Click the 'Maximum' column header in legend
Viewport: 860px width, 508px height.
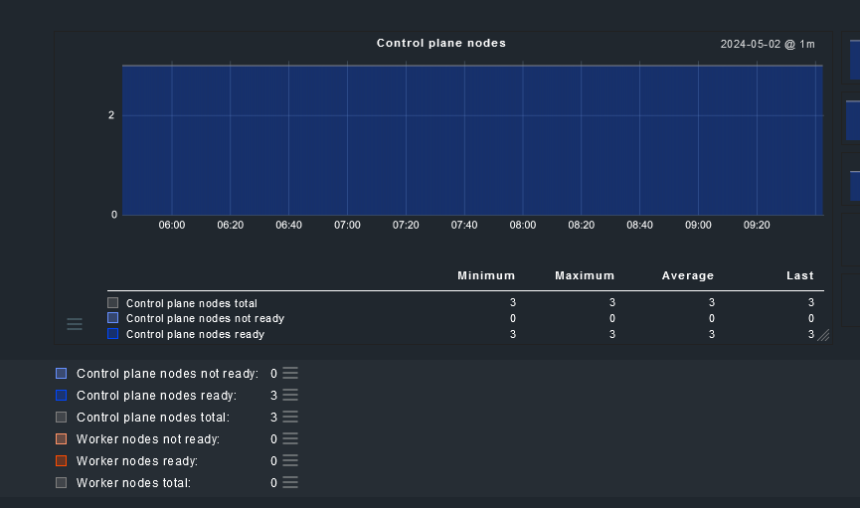[x=585, y=275]
